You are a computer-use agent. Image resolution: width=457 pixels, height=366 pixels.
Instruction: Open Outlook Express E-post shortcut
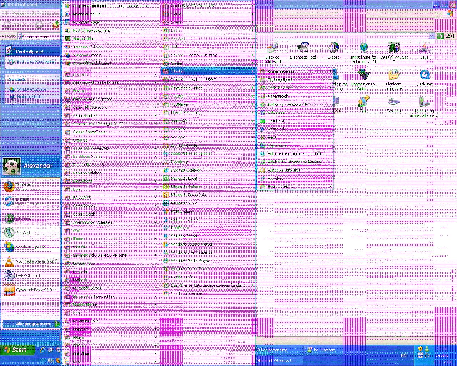(30, 201)
